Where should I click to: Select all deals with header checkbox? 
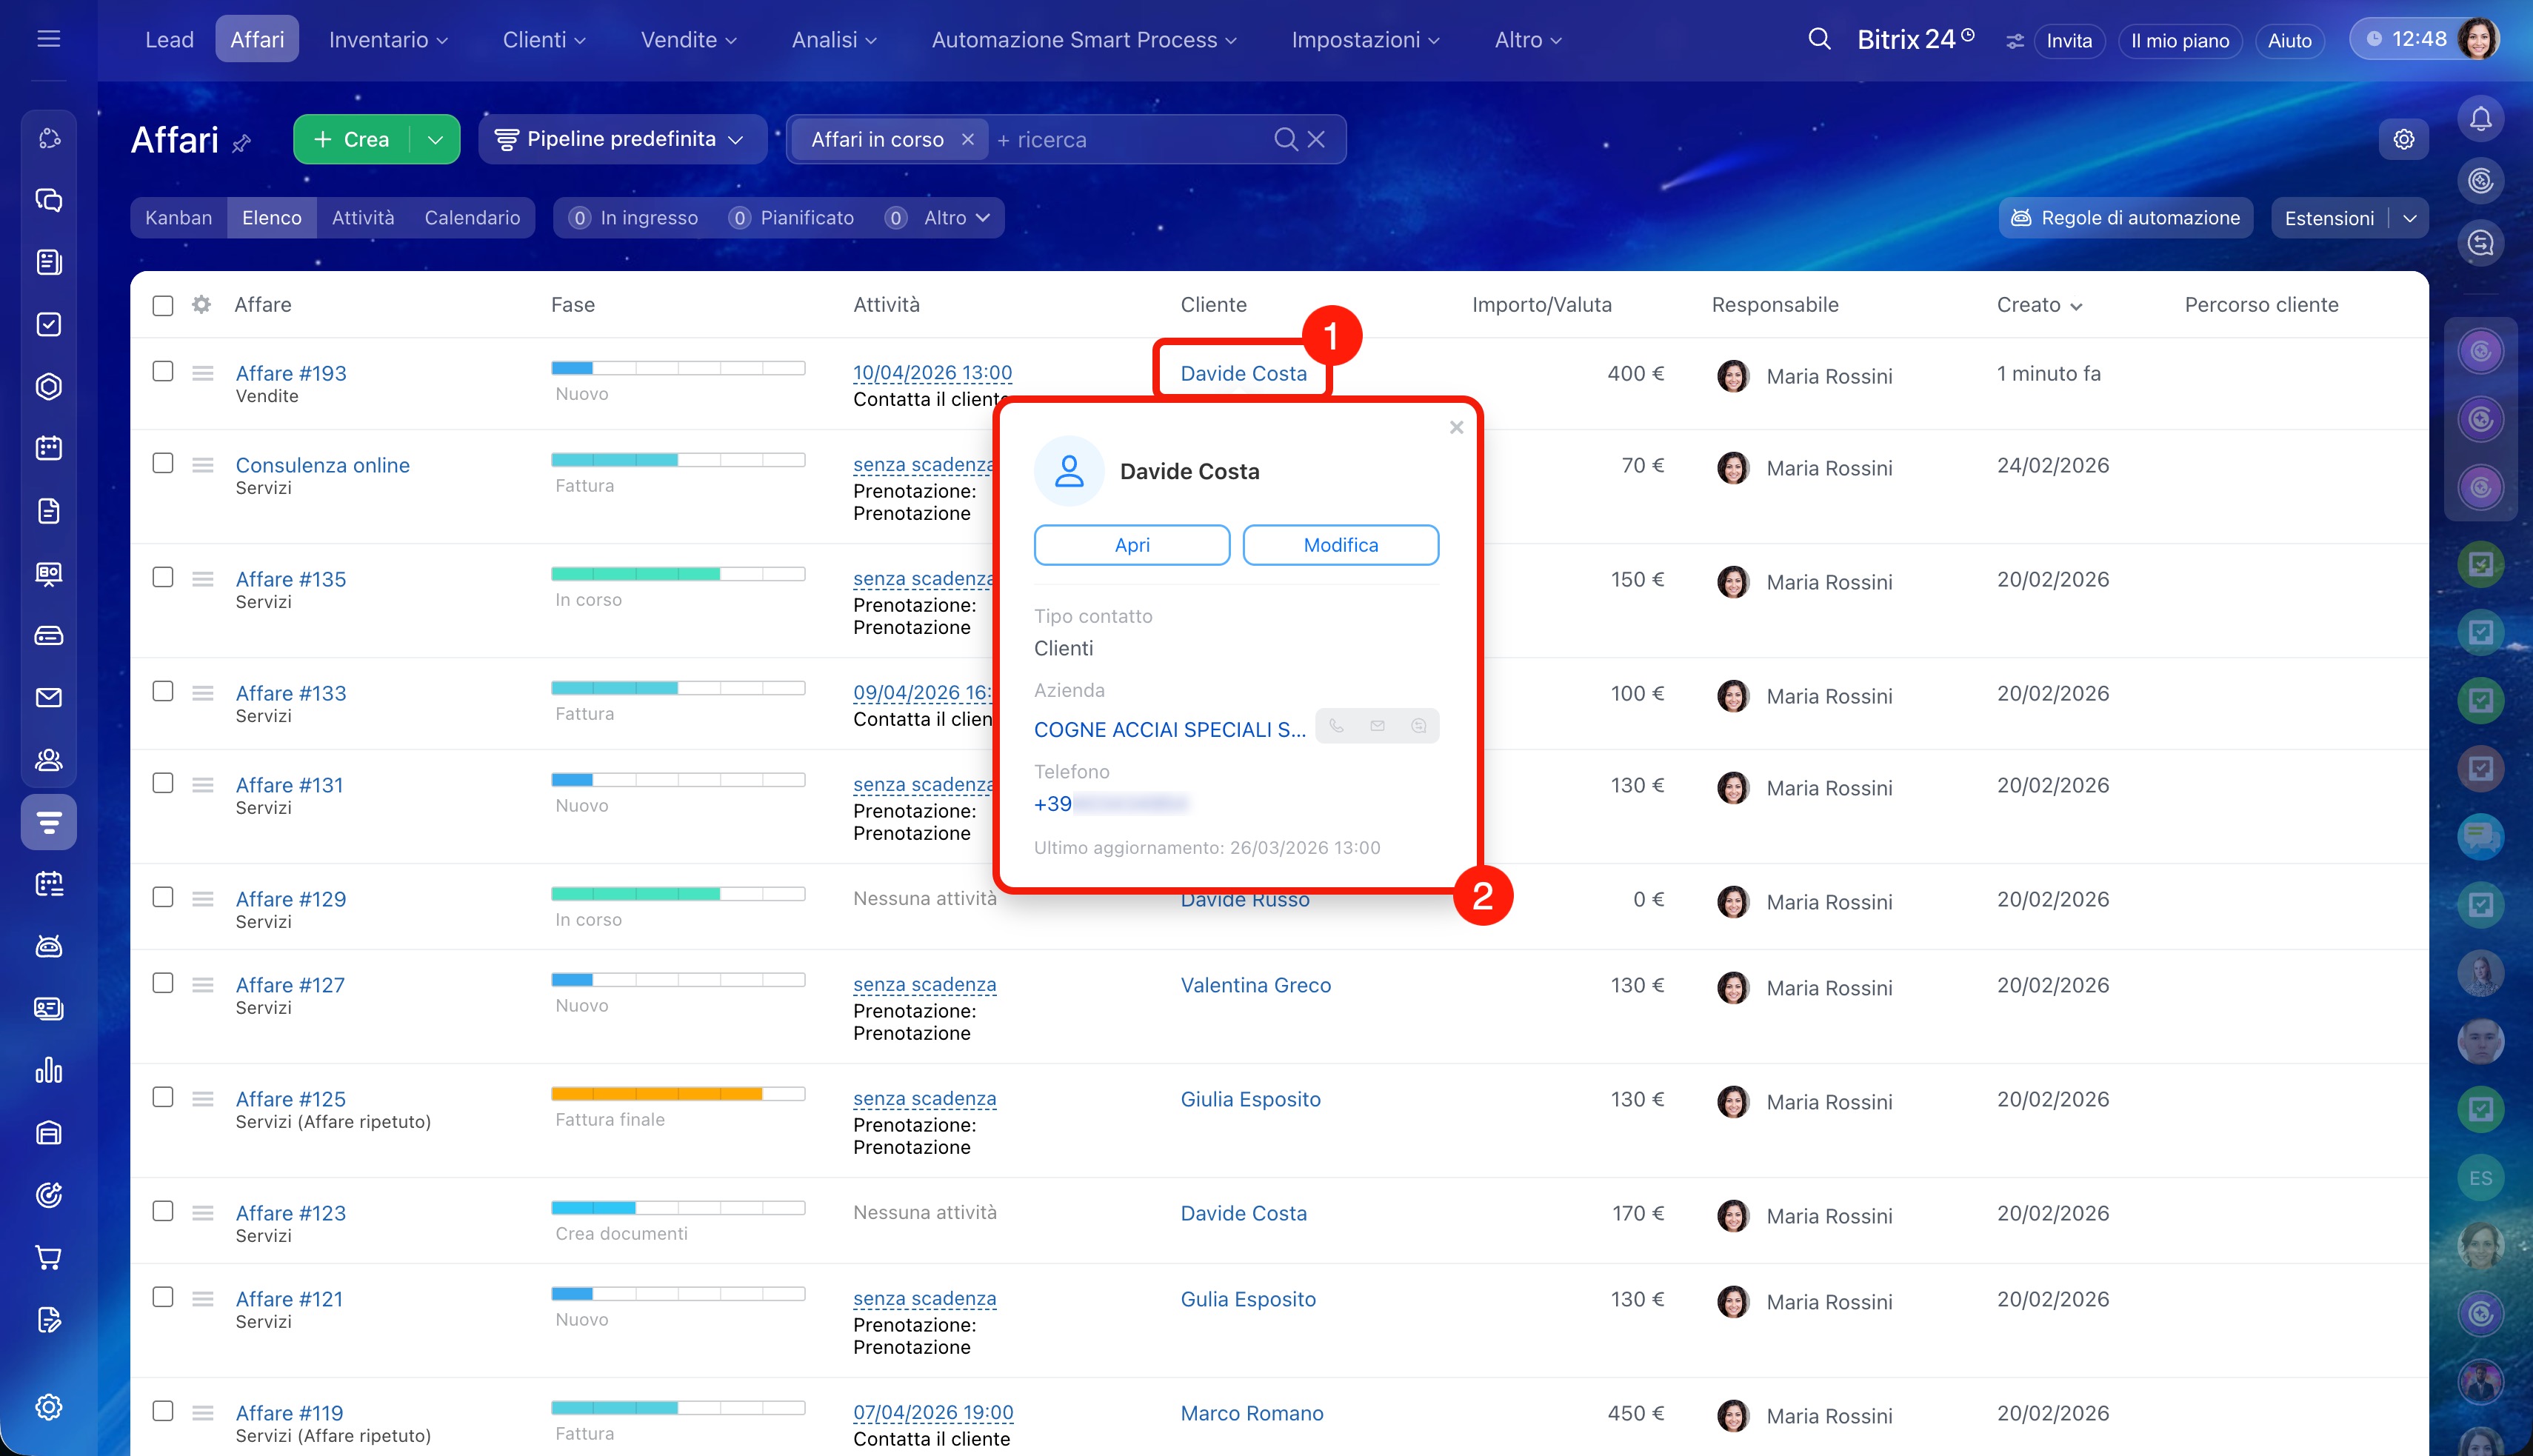[163, 305]
